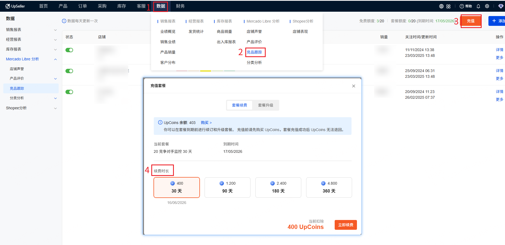Disable the third store's status switch
This screenshot has height=245, width=505.
click(69, 92)
